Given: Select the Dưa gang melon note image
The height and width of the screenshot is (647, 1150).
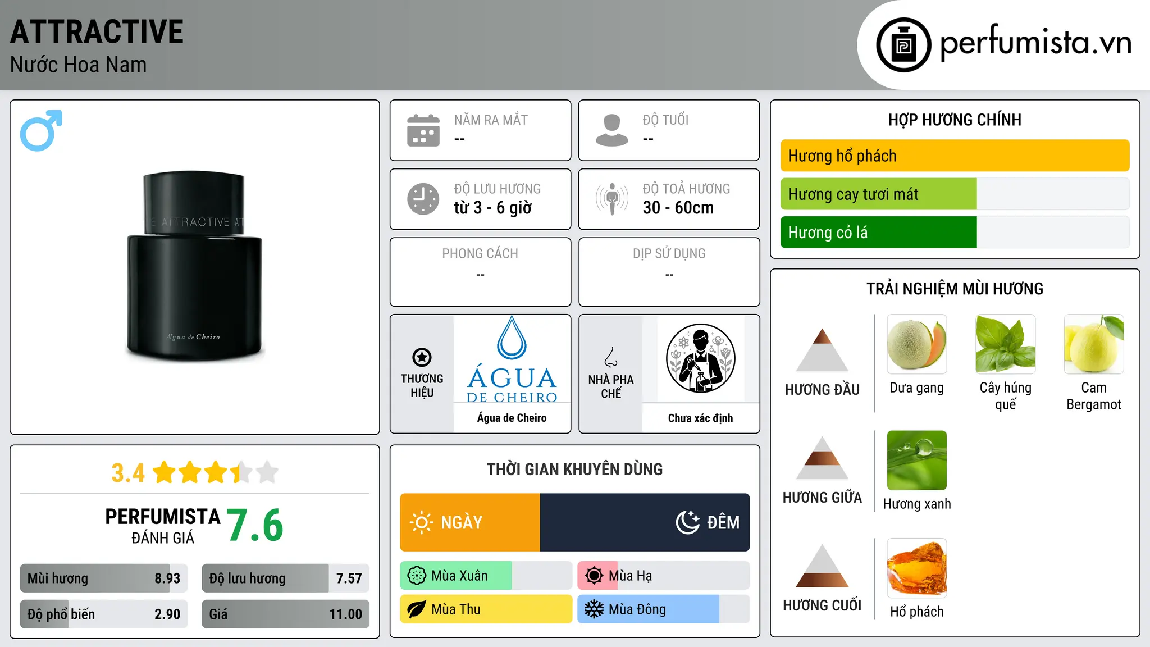Looking at the screenshot, I should [917, 344].
